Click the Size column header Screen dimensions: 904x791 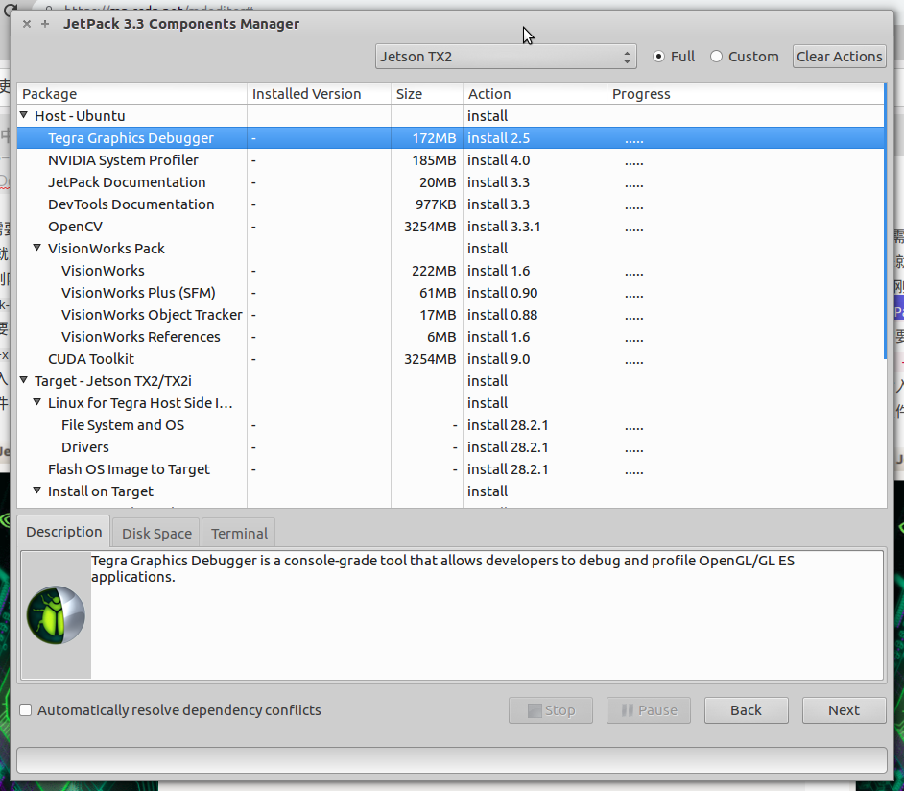(x=427, y=94)
